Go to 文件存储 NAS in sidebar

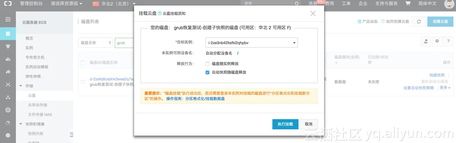click(40, 115)
